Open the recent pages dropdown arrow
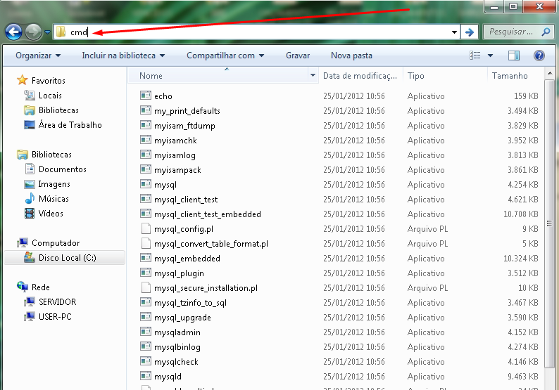 point(47,32)
